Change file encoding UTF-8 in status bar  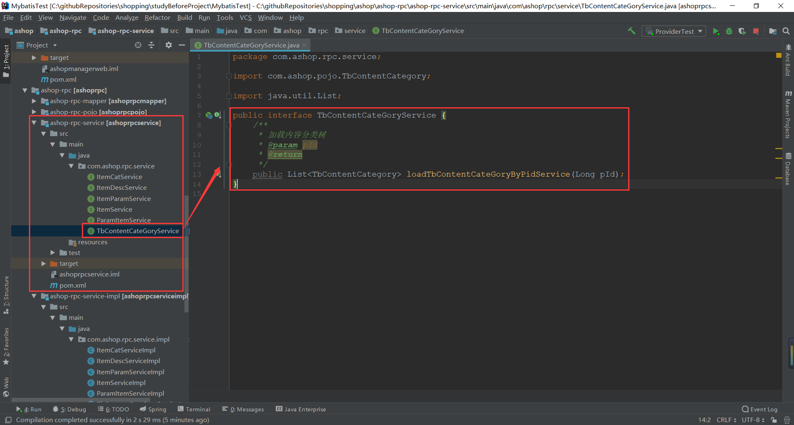pos(753,420)
